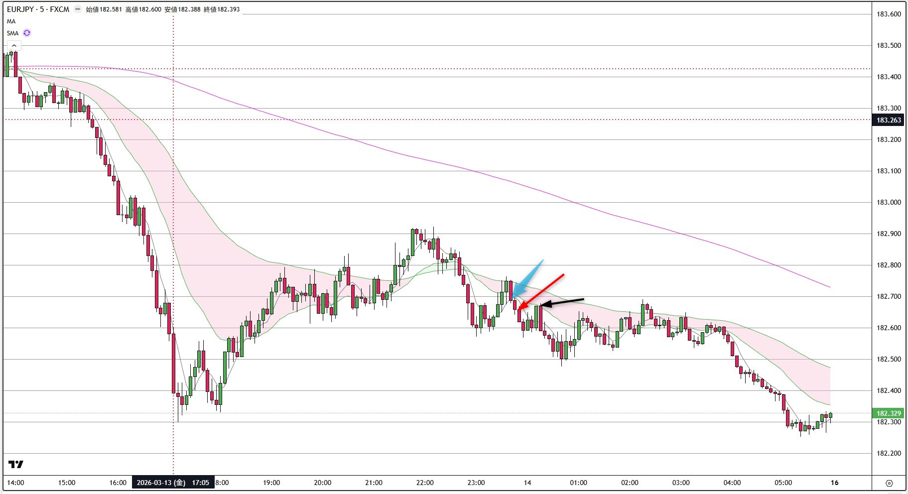Click the 22:00 mark on the time axis
This screenshot has height=494, width=908.
[x=425, y=483]
